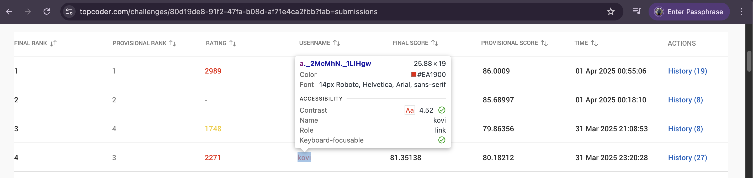Open the Chrome three-dot menu

[741, 12]
